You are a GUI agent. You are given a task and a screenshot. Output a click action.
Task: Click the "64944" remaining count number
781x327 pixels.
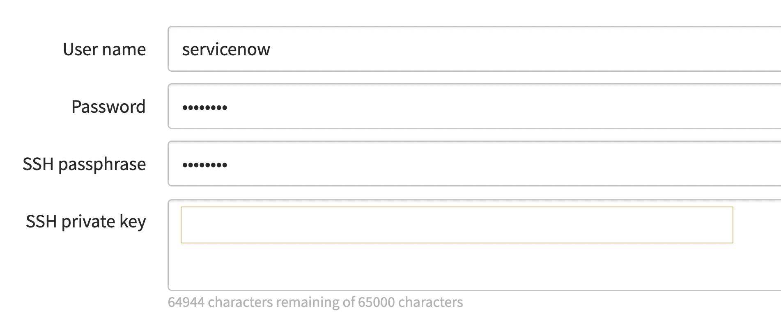click(186, 302)
